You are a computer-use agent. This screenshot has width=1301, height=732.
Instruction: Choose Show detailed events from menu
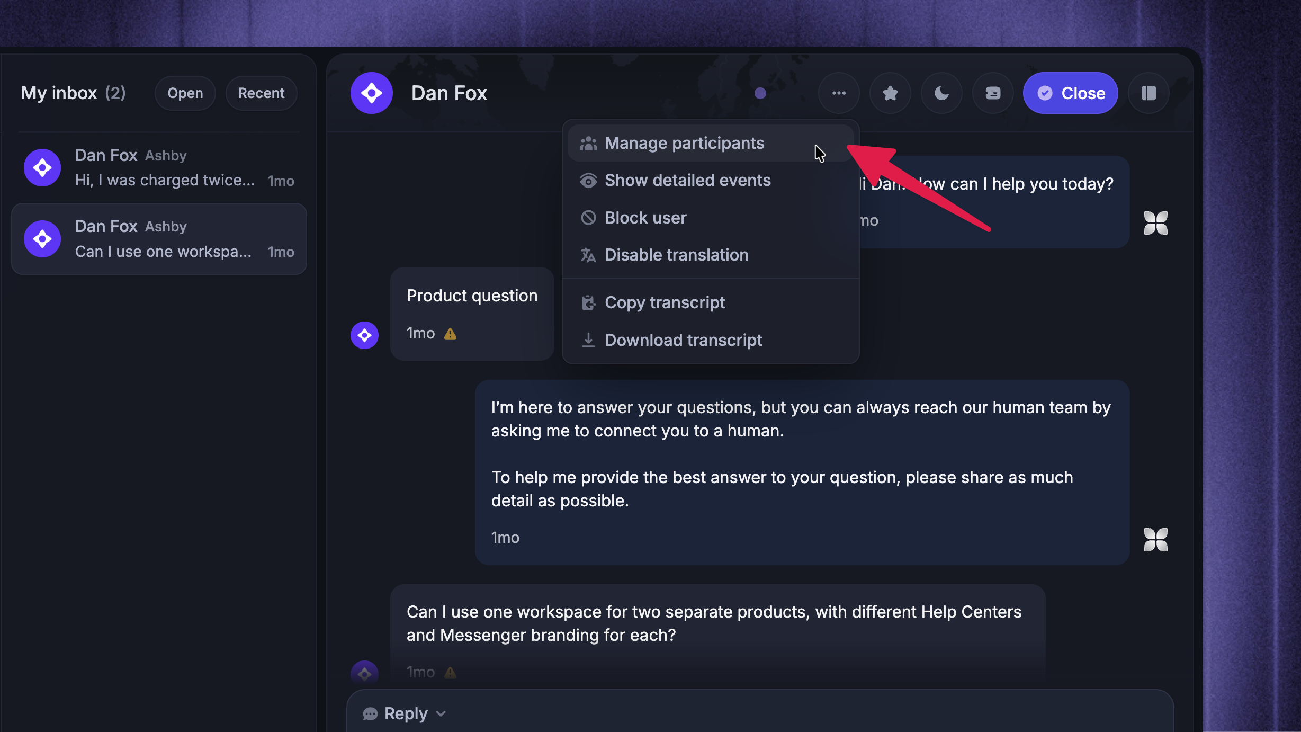(x=711, y=180)
